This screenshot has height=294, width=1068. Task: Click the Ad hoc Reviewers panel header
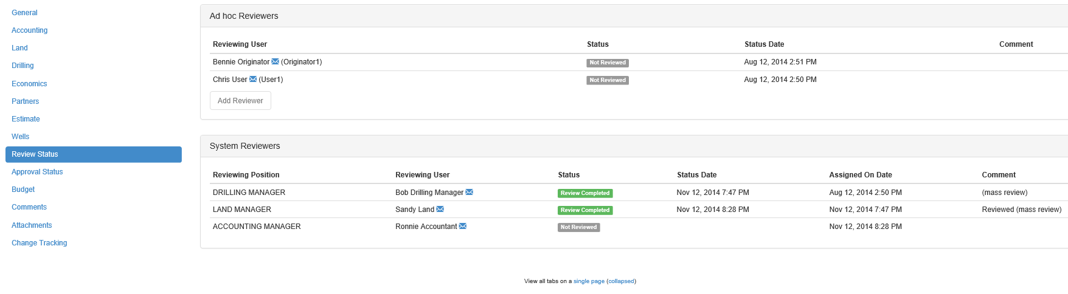634,16
